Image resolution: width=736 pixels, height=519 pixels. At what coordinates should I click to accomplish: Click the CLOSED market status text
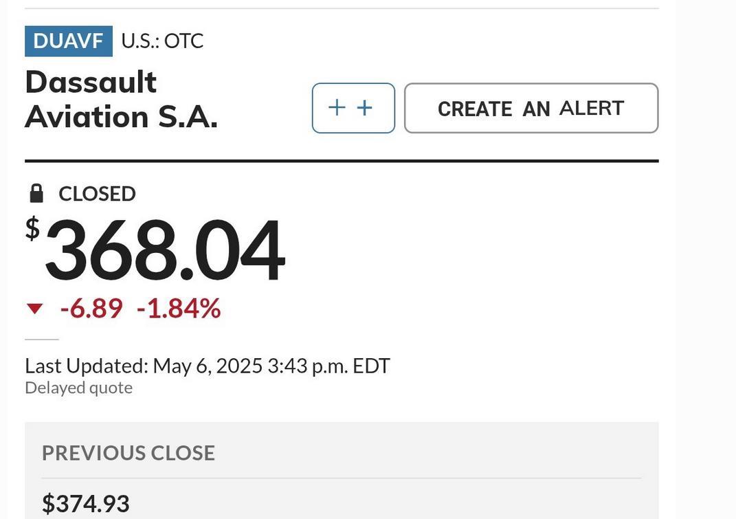[x=97, y=194]
